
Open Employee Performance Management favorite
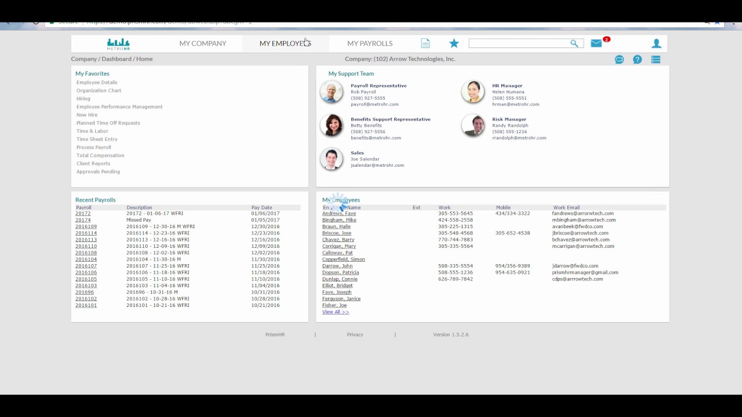point(119,107)
